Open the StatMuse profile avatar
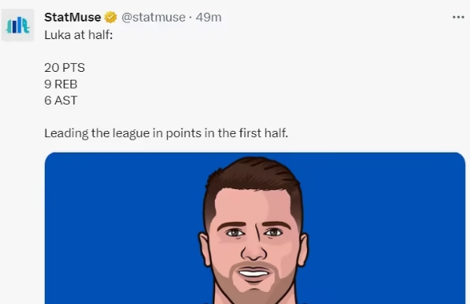The height and width of the screenshot is (304, 470). click(18, 25)
